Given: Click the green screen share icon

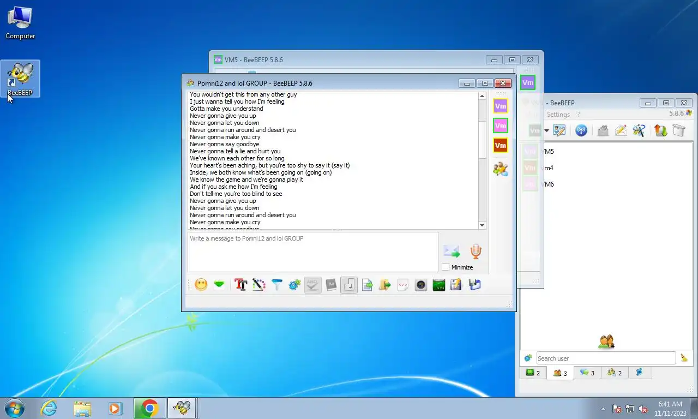Looking at the screenshot, I should click(439, 285).
